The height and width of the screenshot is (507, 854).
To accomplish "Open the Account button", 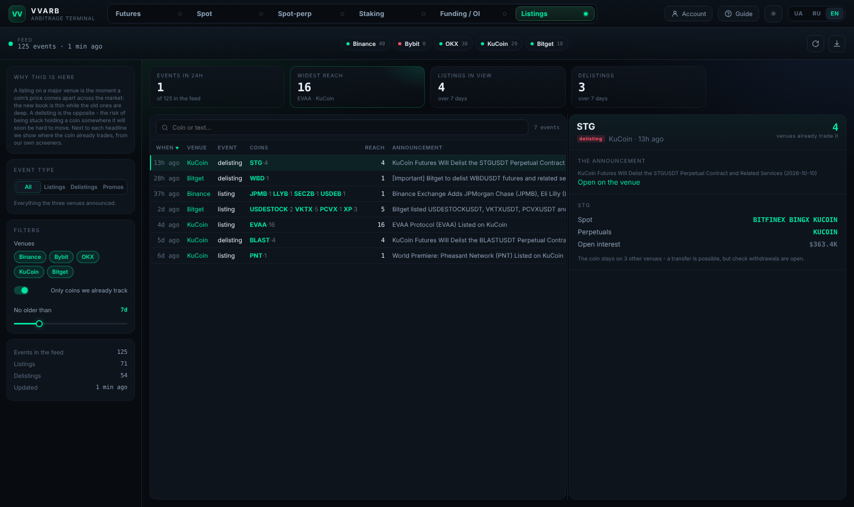I will (689, 14).
